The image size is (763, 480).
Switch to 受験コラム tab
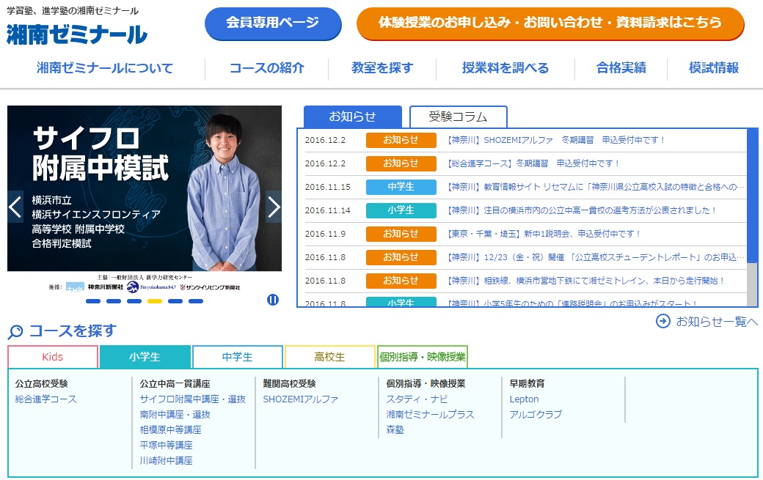point(459,117)
